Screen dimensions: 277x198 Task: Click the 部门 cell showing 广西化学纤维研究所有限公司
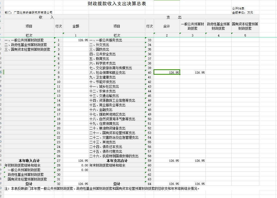28,12
